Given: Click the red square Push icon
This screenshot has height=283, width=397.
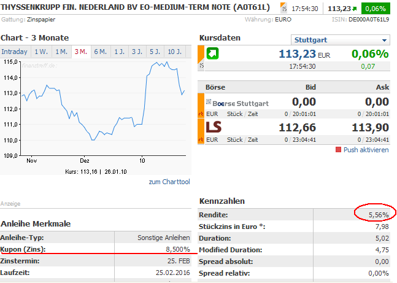Looking at the screenshot, I should coord(338,150).
